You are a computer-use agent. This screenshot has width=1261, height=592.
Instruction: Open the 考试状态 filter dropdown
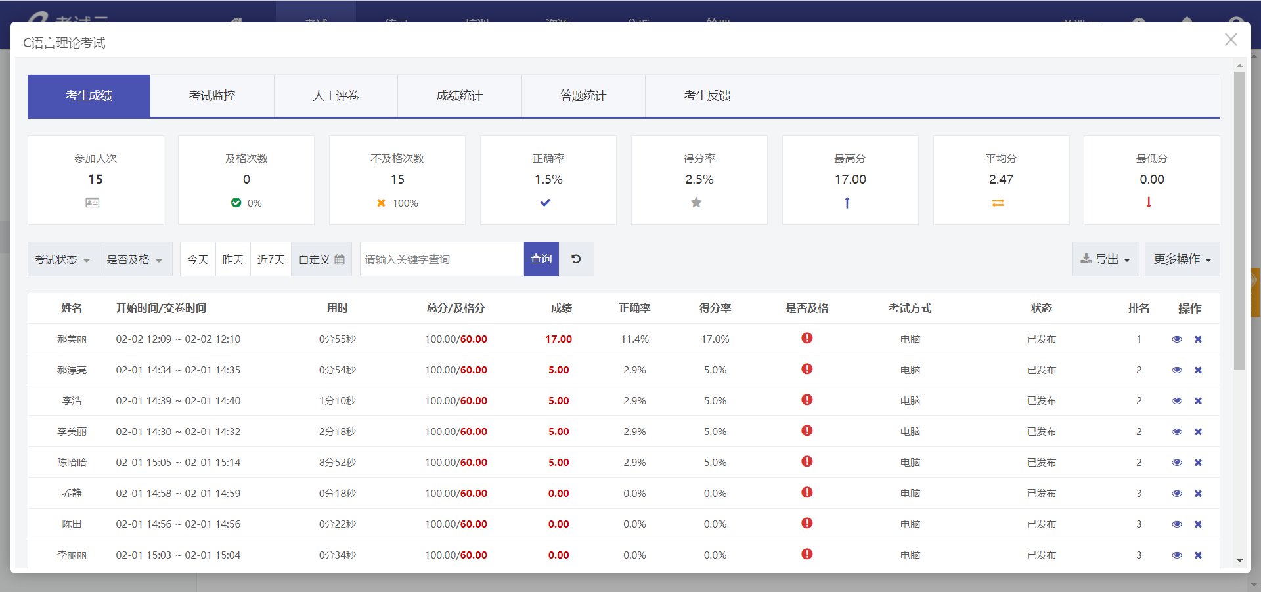pyautogui.click(x=62, y=259)
